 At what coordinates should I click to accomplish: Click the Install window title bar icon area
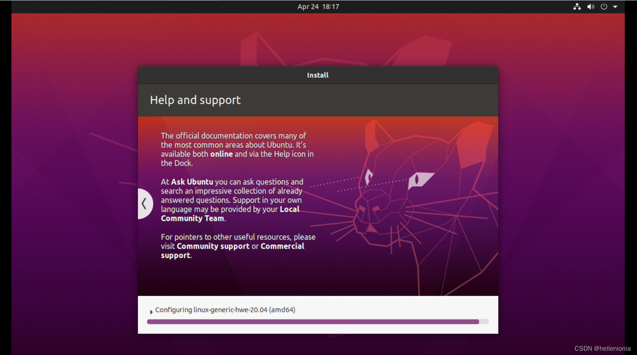[x=318, y=75]
